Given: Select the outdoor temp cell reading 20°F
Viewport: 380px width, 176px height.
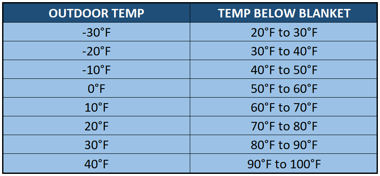Looking at the screenshot, I should [x=96, y=127].
